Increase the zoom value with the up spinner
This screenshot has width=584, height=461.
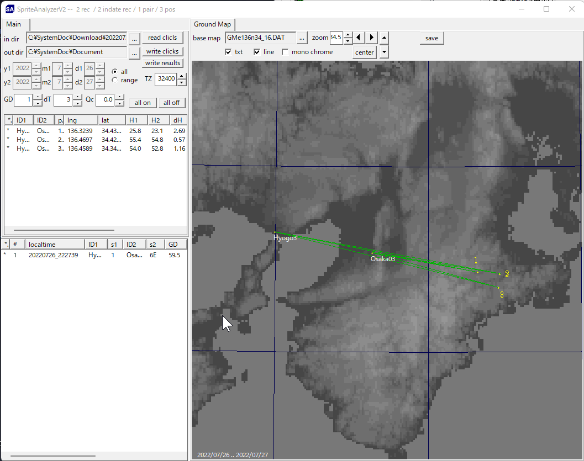[x=348, y=35]
